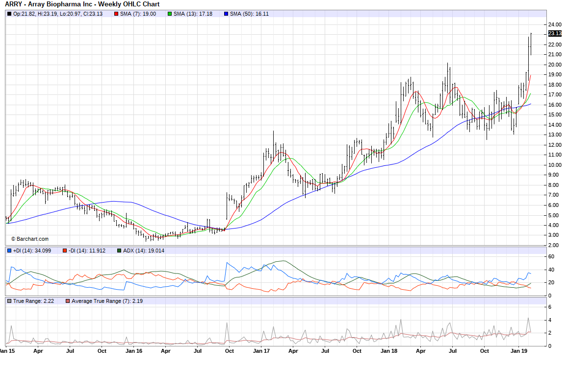Click the dark green ADX (14) legend swatch
The height and width of the screenshot is (366, 567).
pyautogui.click(x=119, y=251)
